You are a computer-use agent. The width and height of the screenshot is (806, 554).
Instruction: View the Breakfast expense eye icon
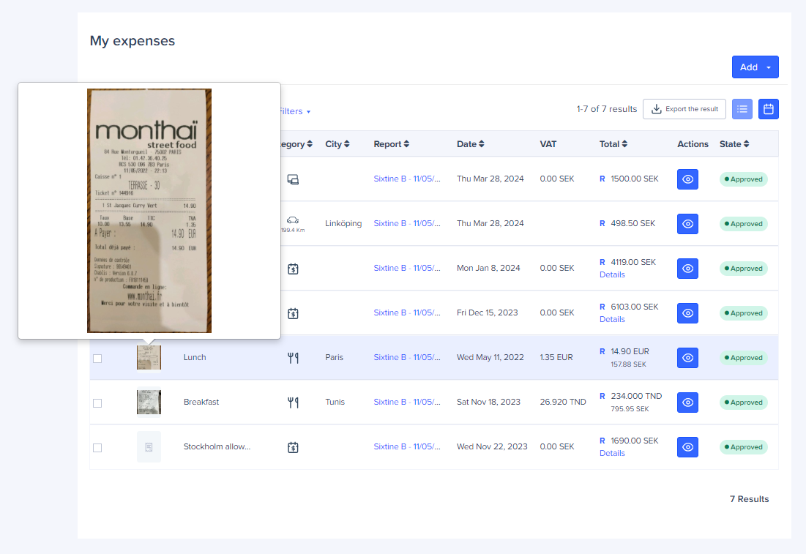(x=687, y=403)
